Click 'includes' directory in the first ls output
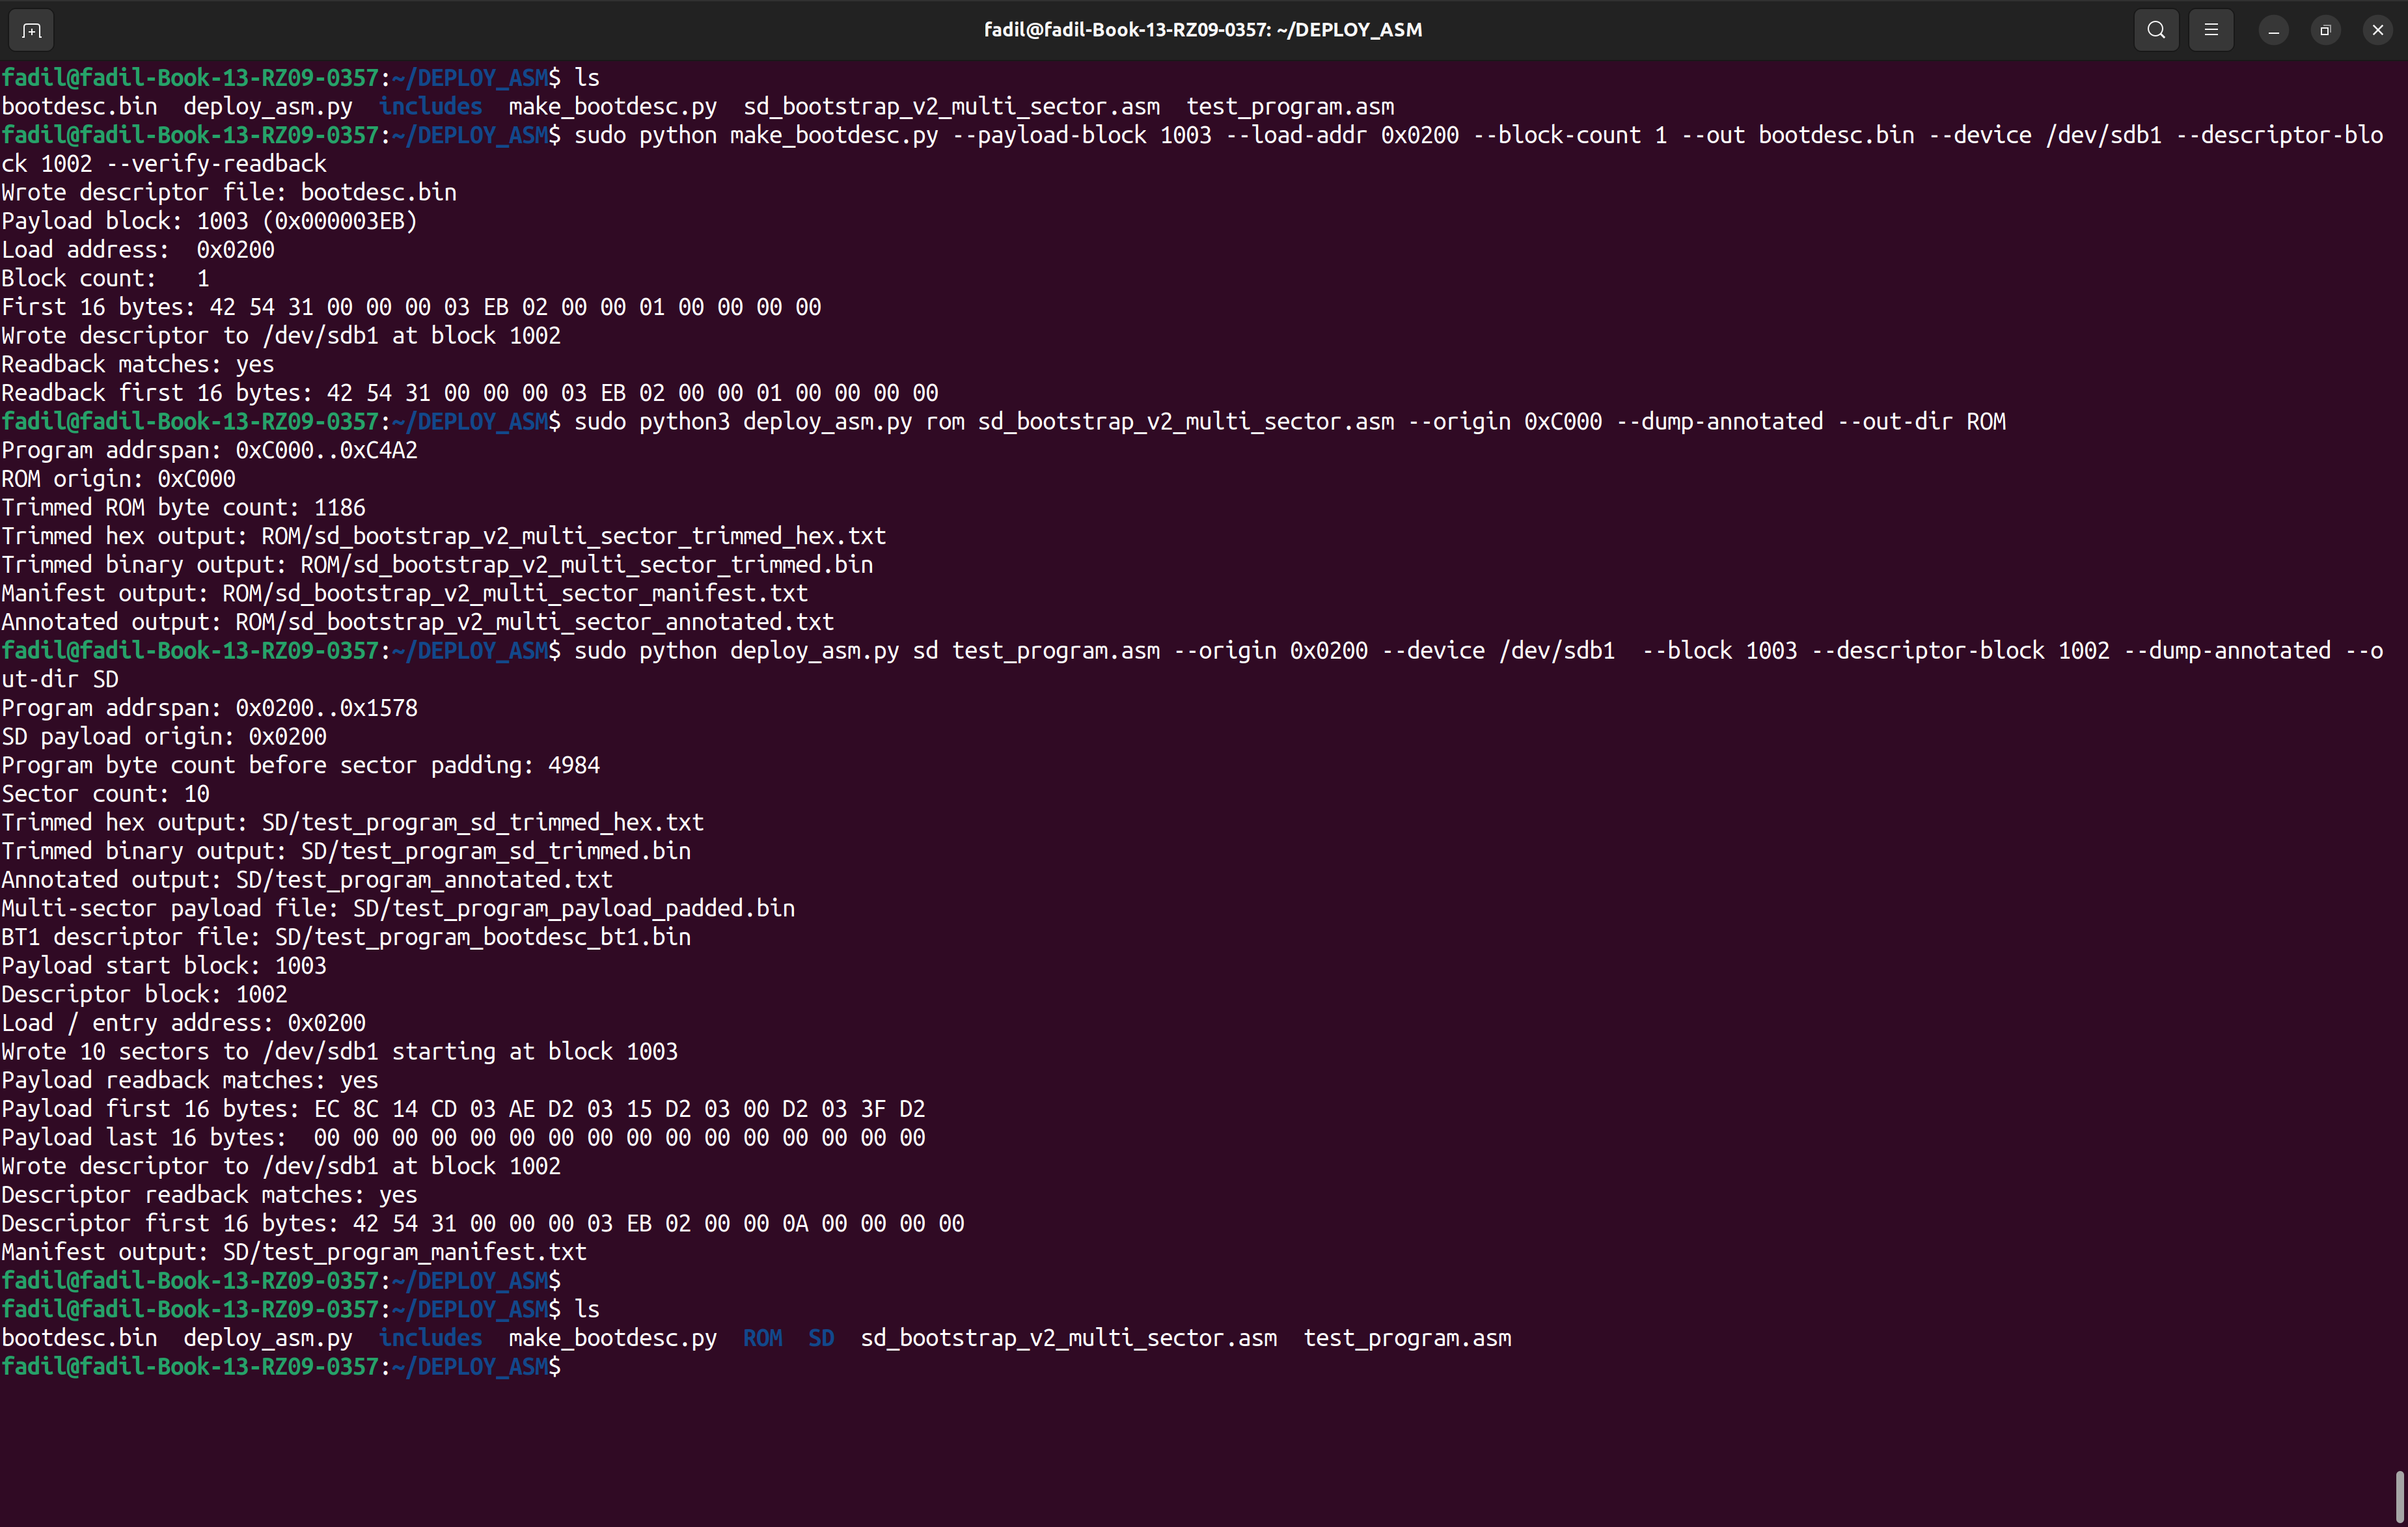2408x1527 pixels. [x=430, y=106]
